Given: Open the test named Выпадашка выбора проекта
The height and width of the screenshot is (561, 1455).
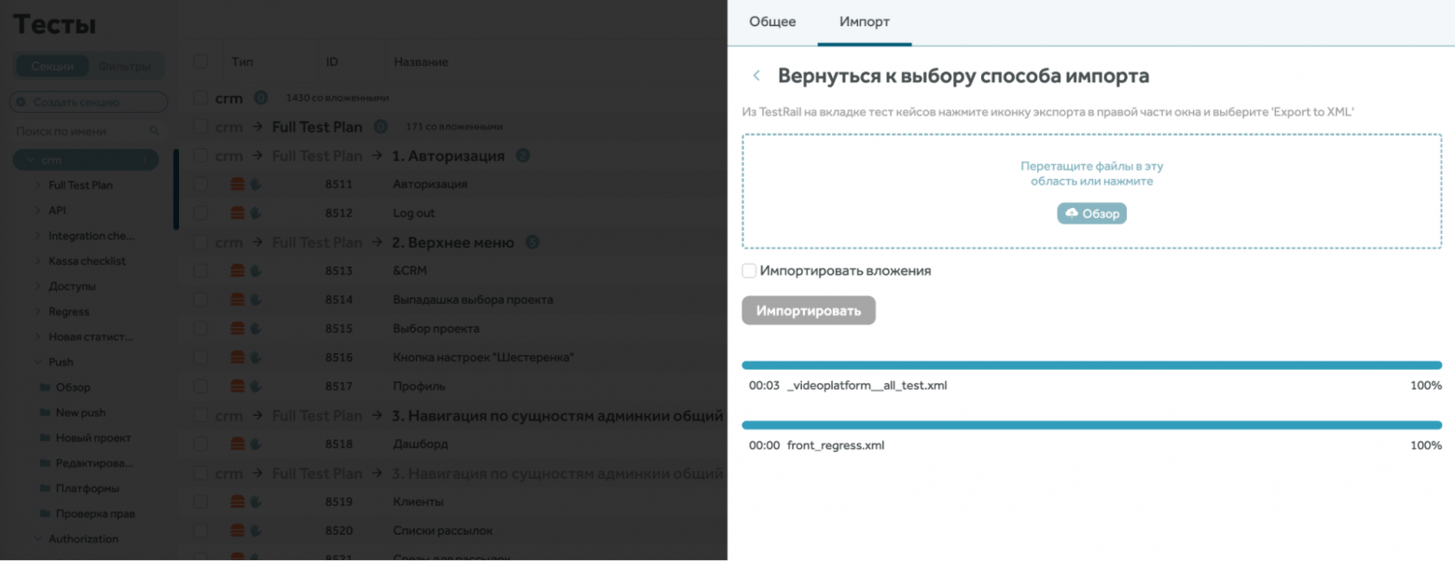Looking at the screenshot, I should 473,300.
